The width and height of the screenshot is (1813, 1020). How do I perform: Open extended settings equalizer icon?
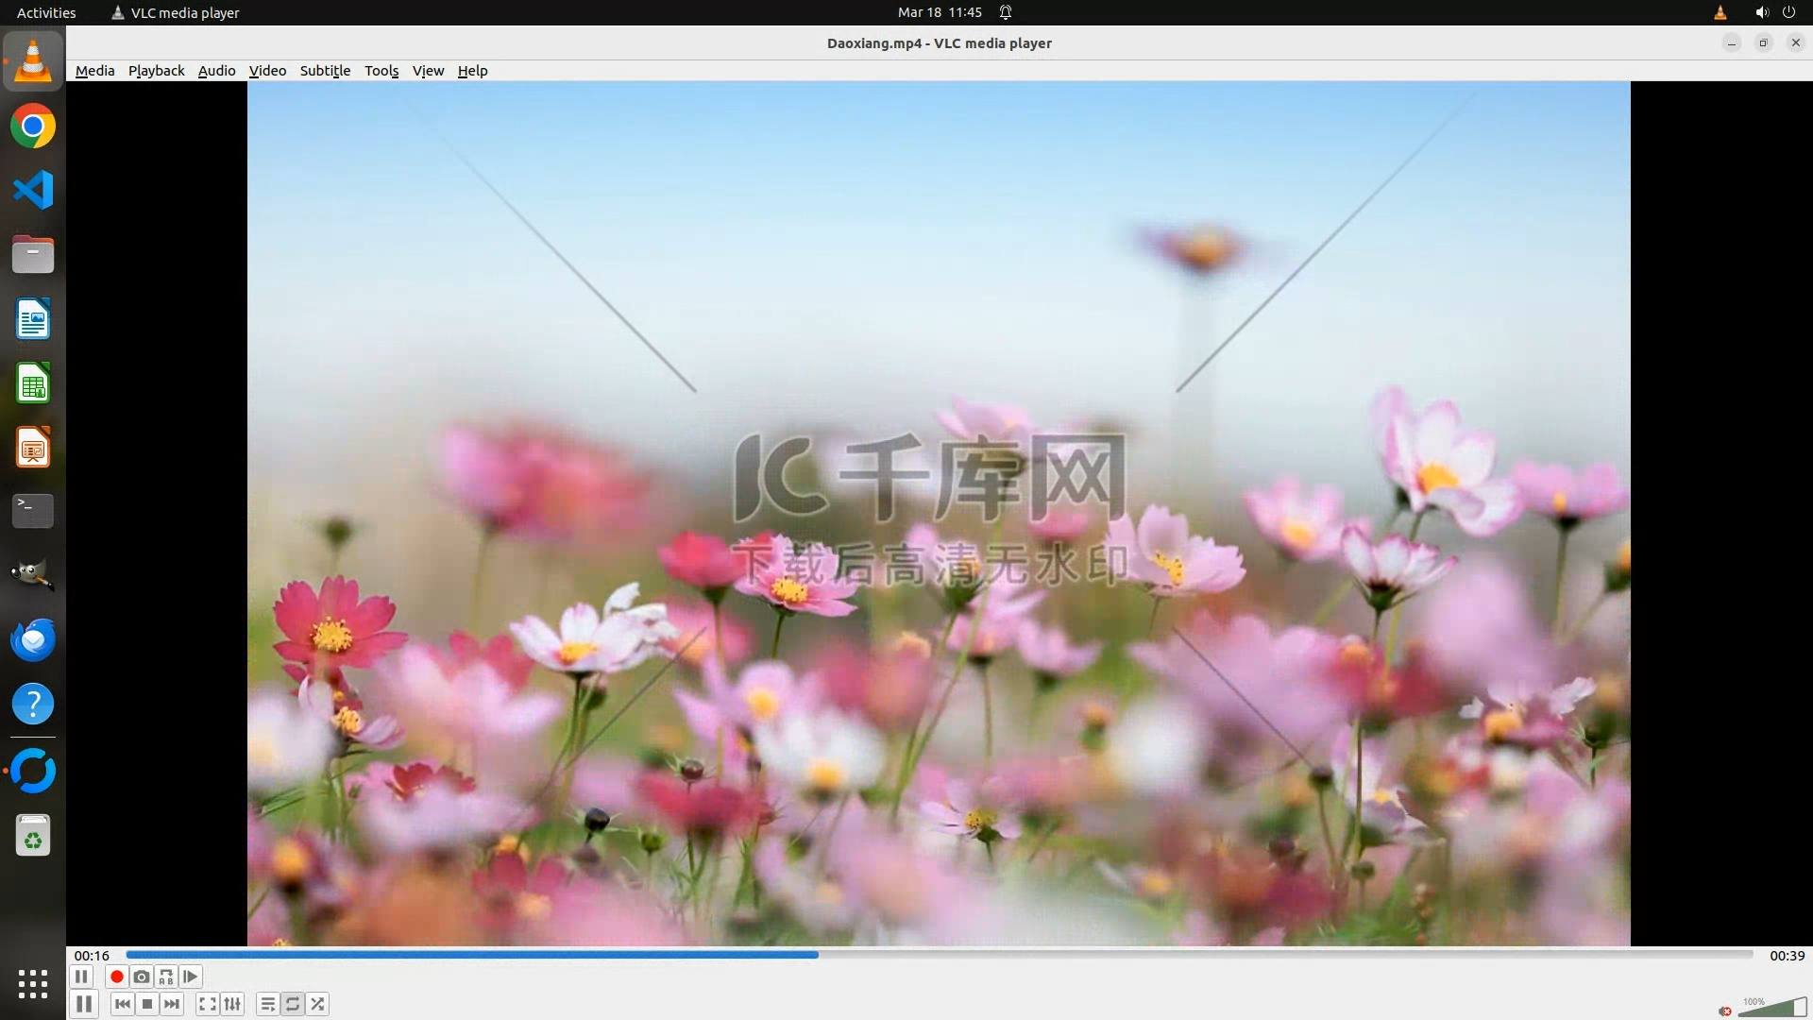pos(232,1004)
